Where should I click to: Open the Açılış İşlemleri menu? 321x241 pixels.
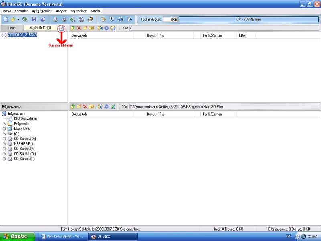[x=42, y=11]
